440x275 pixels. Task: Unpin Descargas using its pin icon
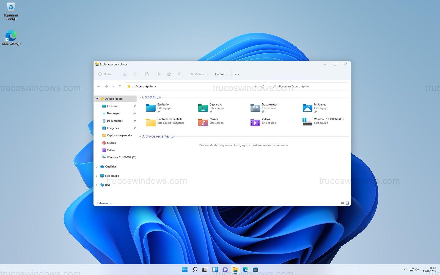point(135,113)
